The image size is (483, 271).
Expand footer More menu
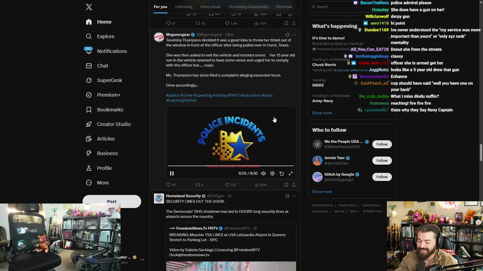pyautogui.click(x=355, y=212)
